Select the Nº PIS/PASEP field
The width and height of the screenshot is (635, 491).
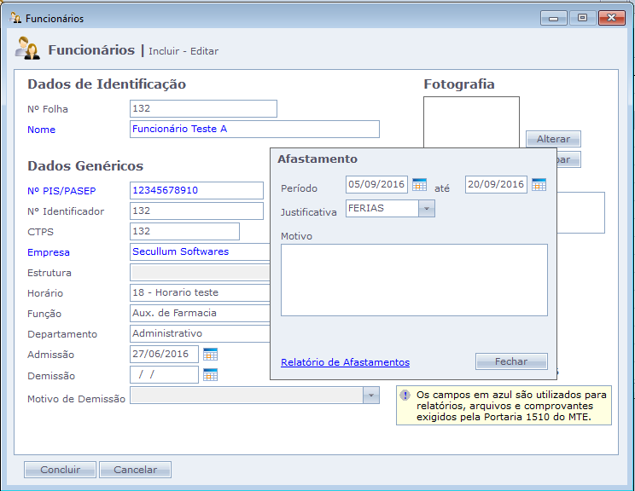[x=196, y=190]
